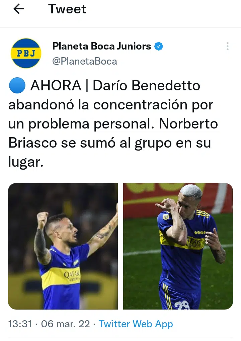Click the last tweet line reading lugar
The height and width of the screenshot is (341, 241).
coord(26,162)
